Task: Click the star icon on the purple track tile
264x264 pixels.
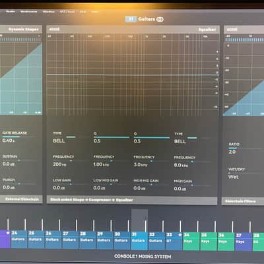Action: click(x=8, y=232)
